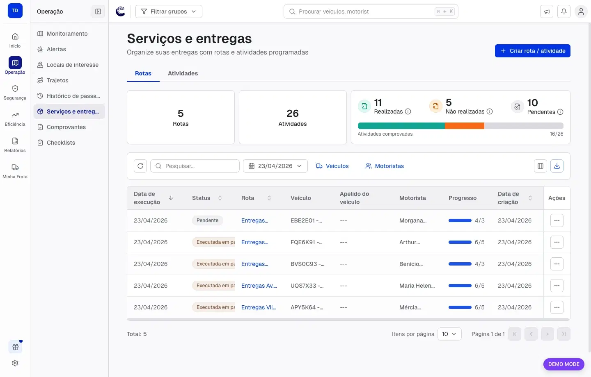
Task: Open the gift icon in the sidebar
Action: 15,347
